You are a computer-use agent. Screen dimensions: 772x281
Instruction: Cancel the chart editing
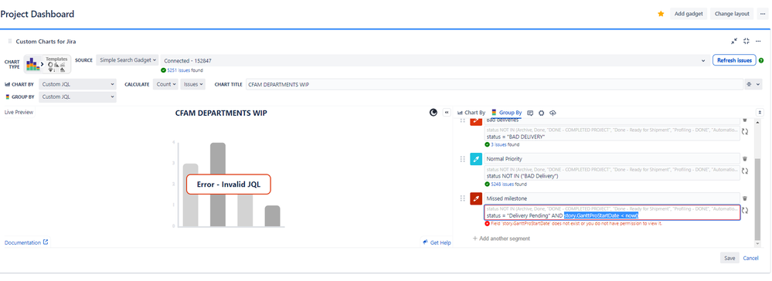click(x=751, y=258)
